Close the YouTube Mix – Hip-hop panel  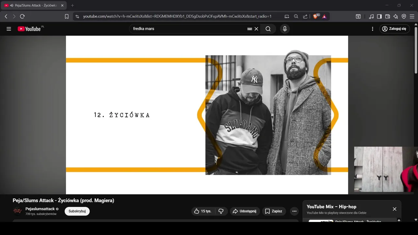point(394,209)
